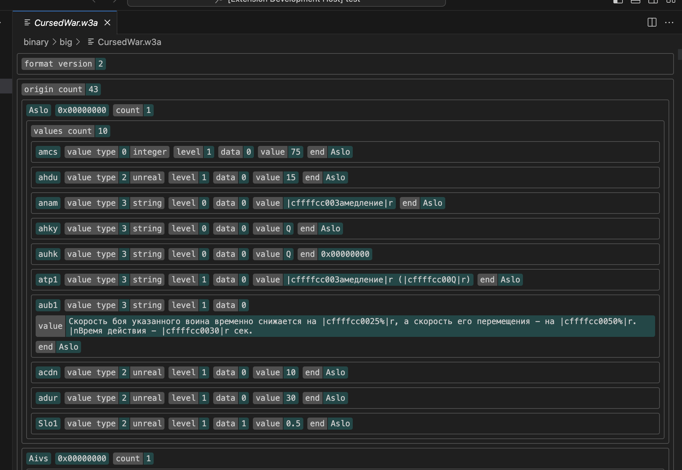This screenshot has height=470, width=682.
Task: Click 'level 0' in ahky row
Action: (189, 229)
